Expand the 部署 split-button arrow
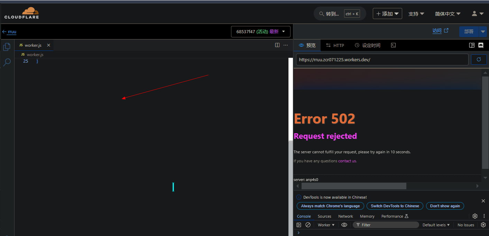 click(x=483, y=31)
